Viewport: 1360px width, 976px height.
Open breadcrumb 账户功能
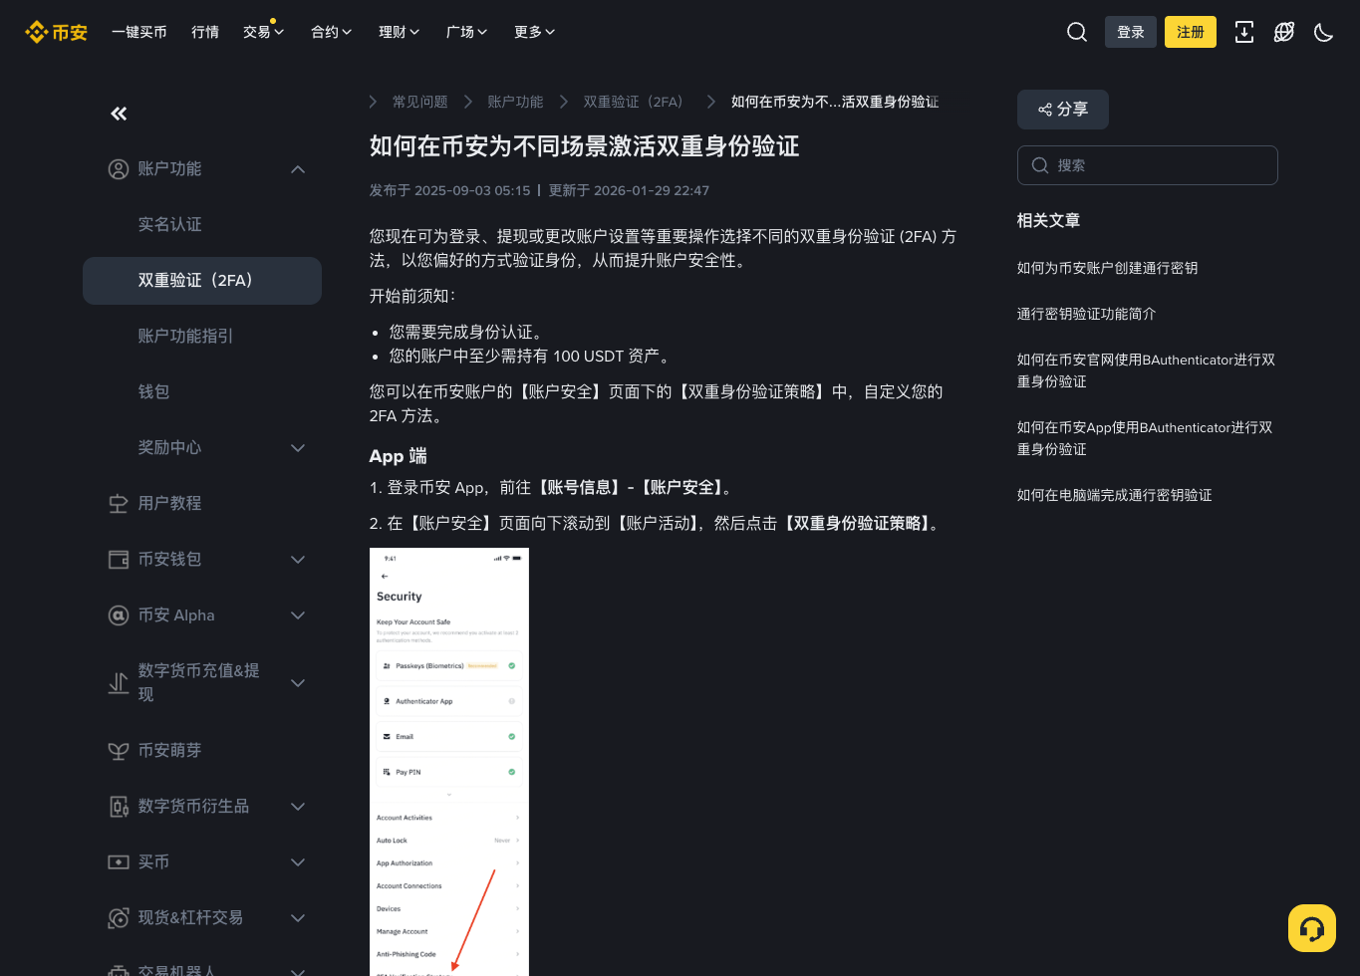[x=515, y=102]
